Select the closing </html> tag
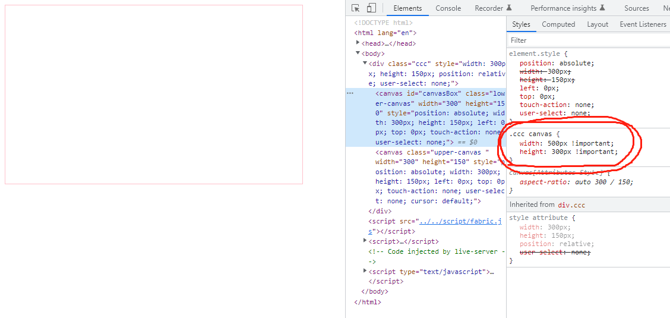This screenshot has height=318, width=670. coord(368,302)
